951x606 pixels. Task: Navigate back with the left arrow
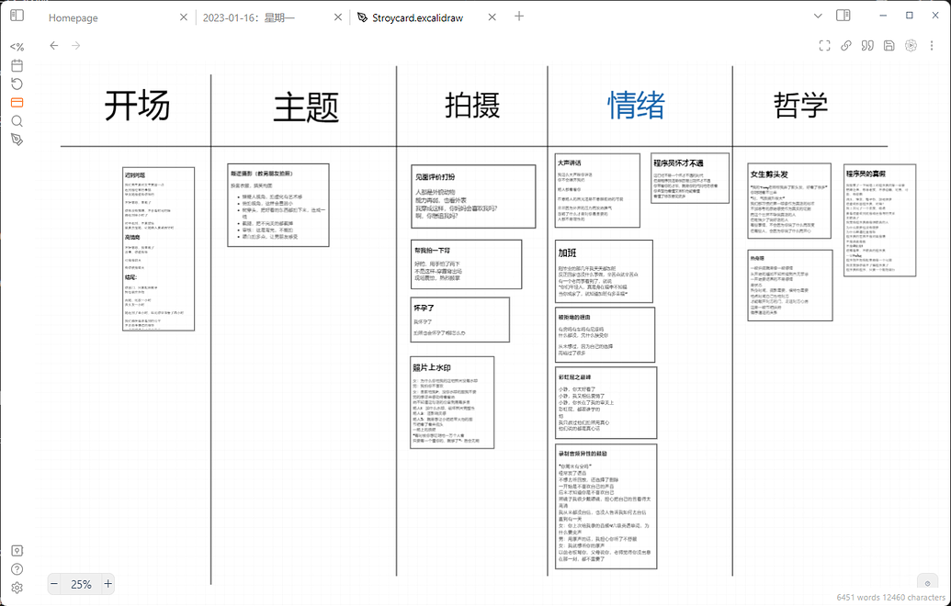[x=54, y=45]
